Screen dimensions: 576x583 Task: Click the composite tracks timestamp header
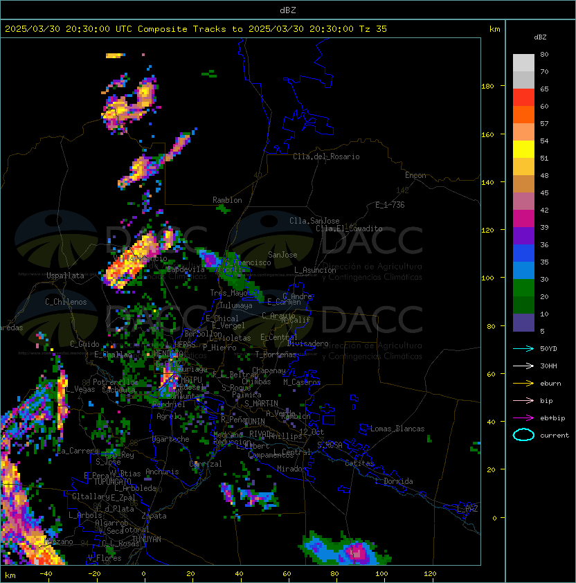pyautogui.click(x=196, y=29)
